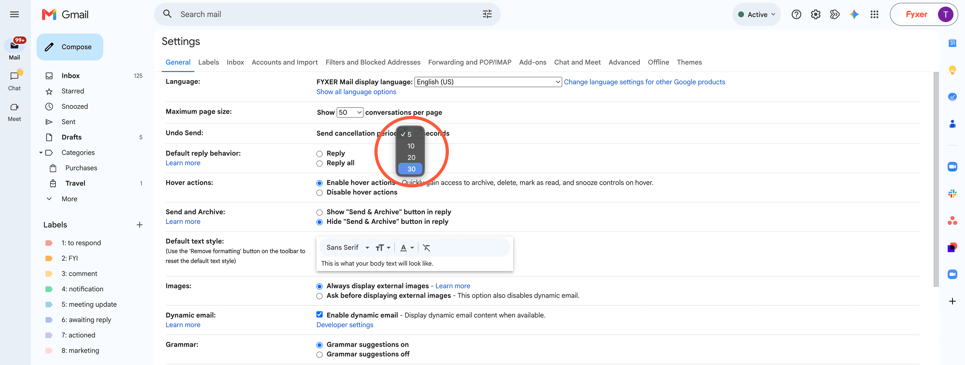Click the Get add-ons plus icon
Screen dimensions: 965x365
point(952,301)
